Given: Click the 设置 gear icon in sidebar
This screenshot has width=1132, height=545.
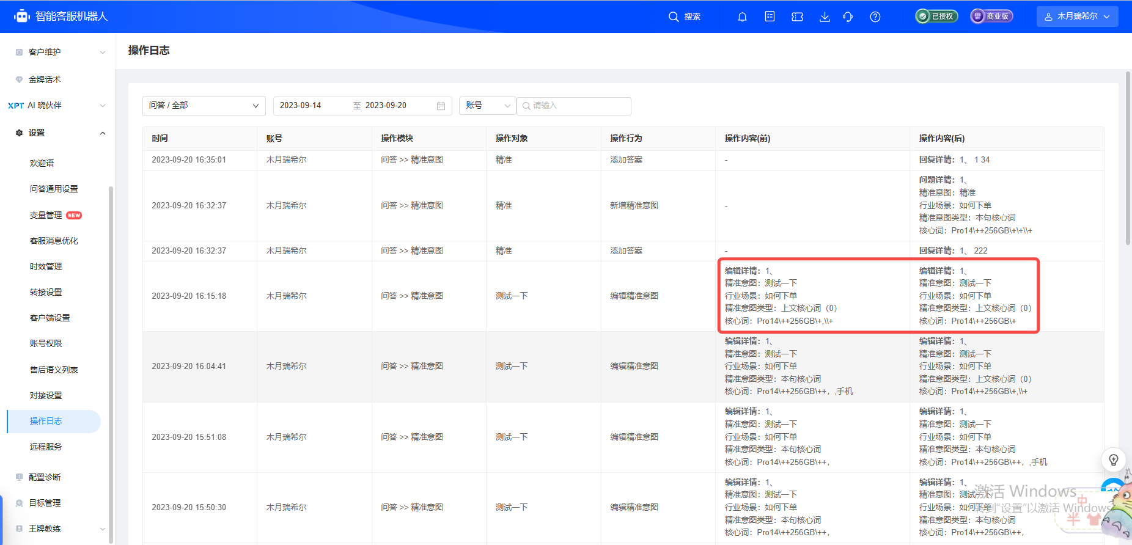Looking at the screenshot, I should 19,133.
